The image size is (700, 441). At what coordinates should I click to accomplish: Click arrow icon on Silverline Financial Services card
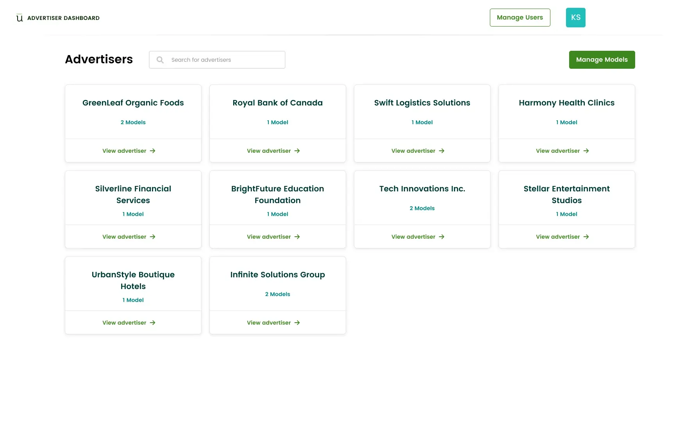pyautogui.click(x=153, y=237)
